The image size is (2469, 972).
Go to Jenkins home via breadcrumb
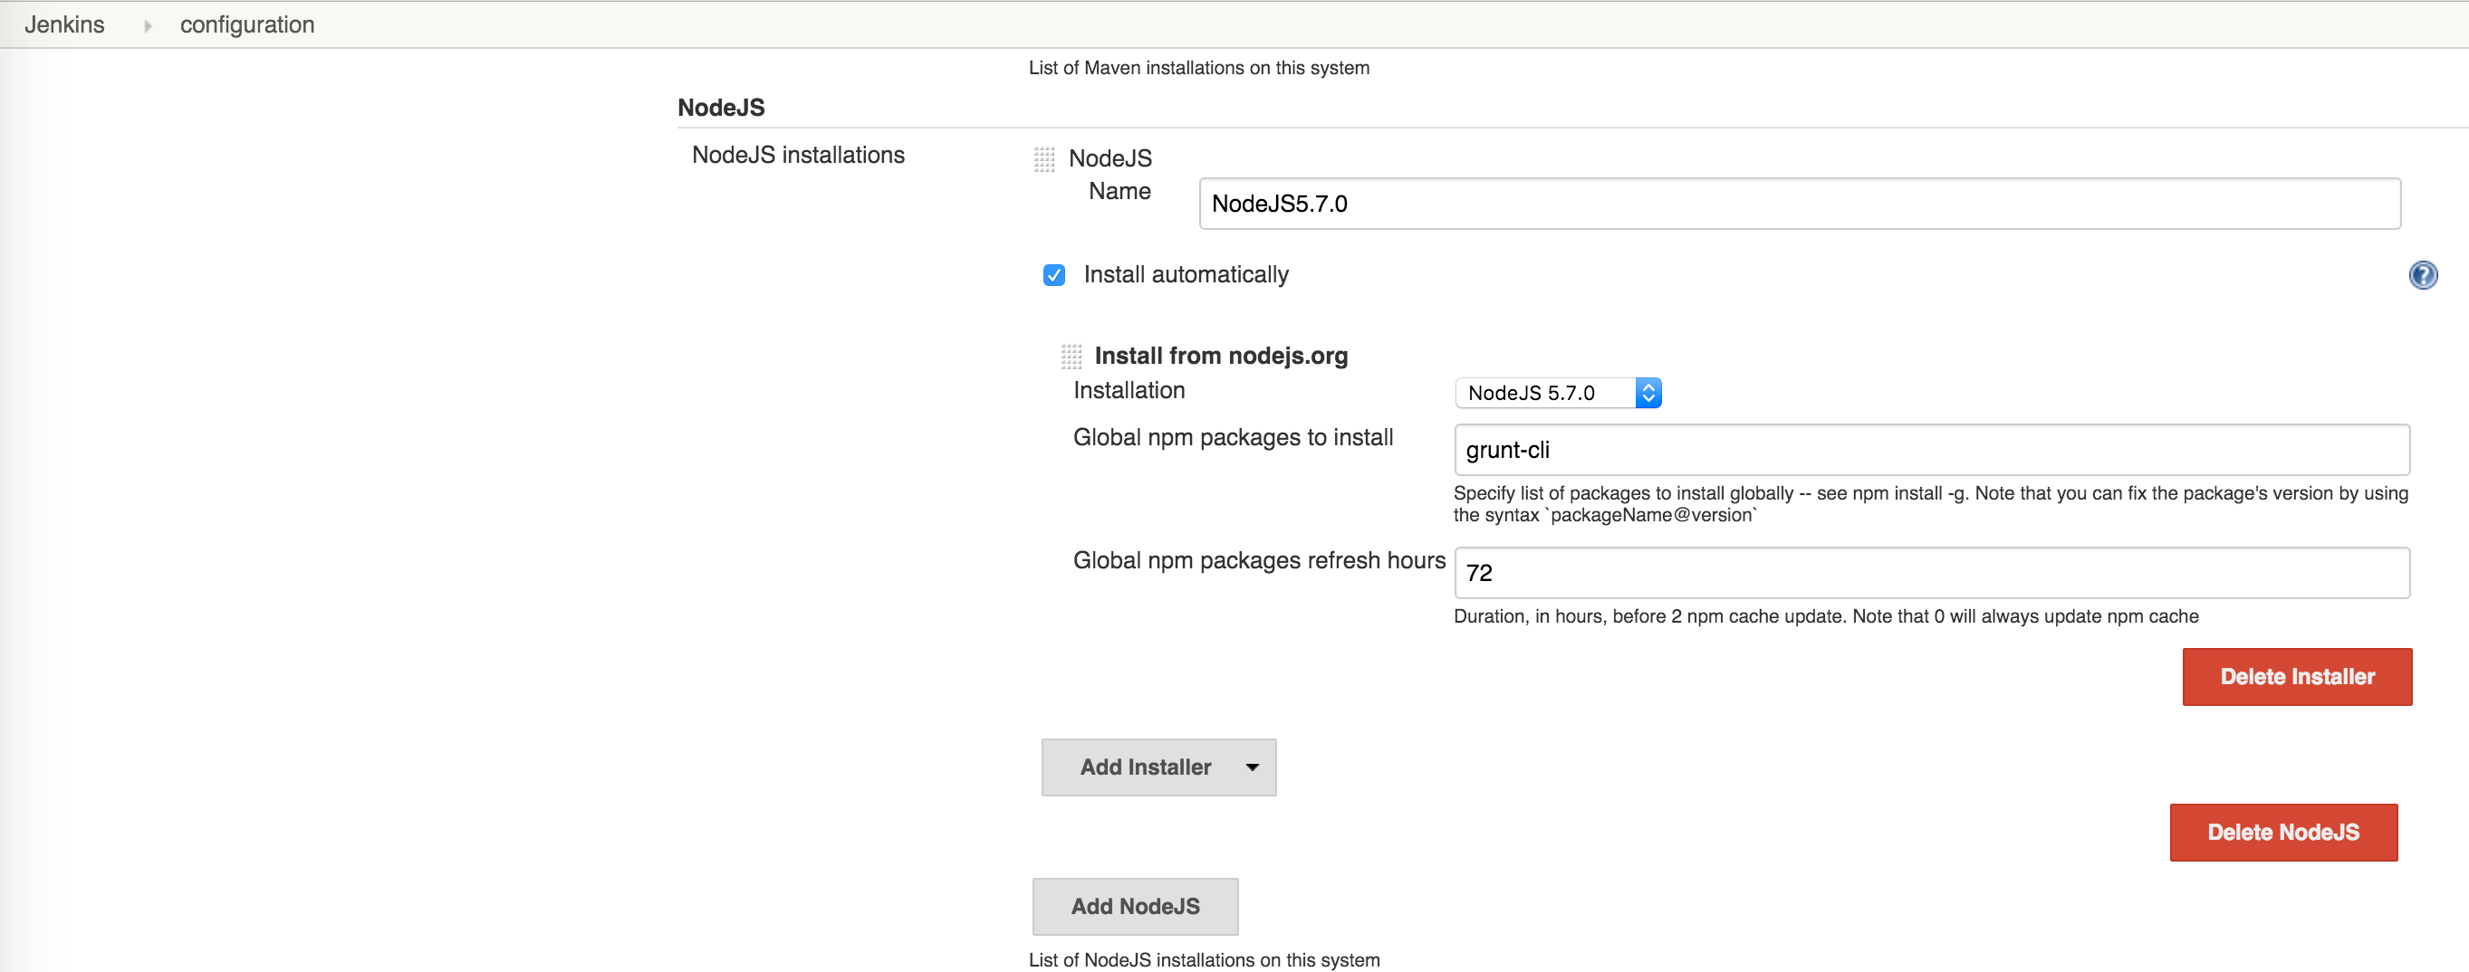pos(64,25)
